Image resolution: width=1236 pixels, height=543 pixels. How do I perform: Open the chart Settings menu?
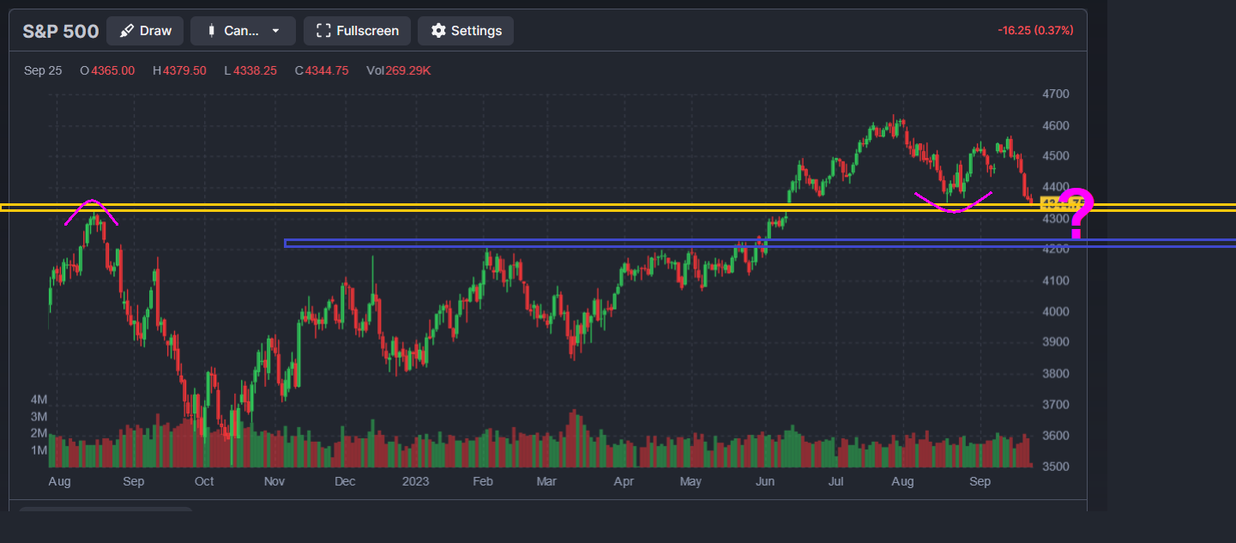(x=466, y=31)
